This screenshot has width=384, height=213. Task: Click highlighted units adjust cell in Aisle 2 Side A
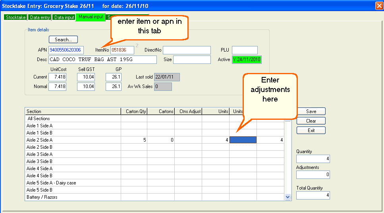tap(243, 140)
